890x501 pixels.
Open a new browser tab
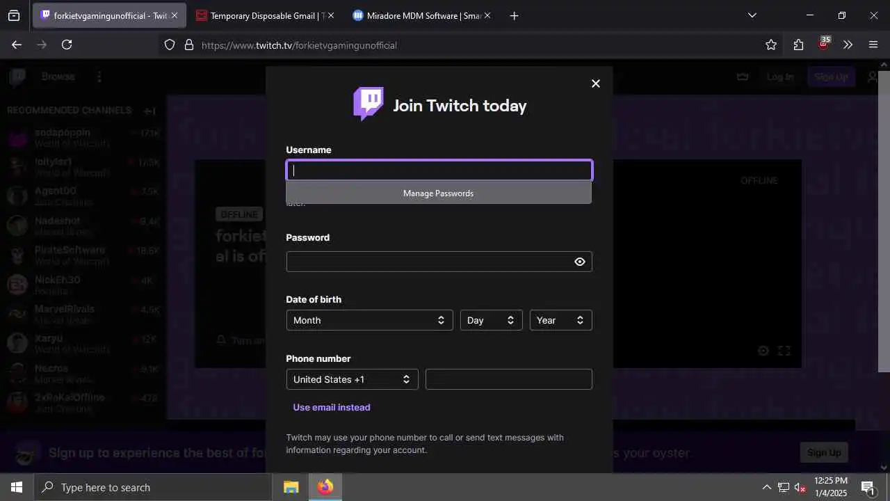[x=514, y=15]
